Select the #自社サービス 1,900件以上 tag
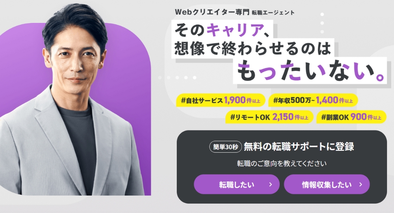The height and width of the screenshot is (213, 394). 221,100
